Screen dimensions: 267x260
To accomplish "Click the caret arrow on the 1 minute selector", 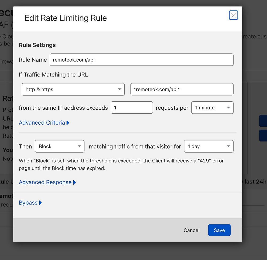I will tap(228, 108).
